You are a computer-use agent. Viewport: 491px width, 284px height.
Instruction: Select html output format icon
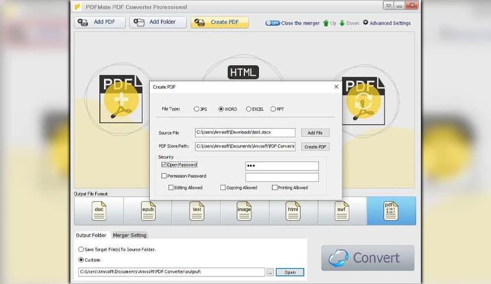click(x=293, y=211)
